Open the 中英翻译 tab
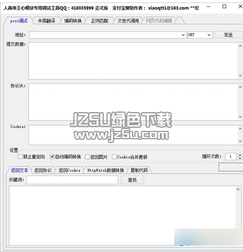Image resolution: width=243 pixels, height=252 pixels. pyautogui.click(x=46, y=20)
